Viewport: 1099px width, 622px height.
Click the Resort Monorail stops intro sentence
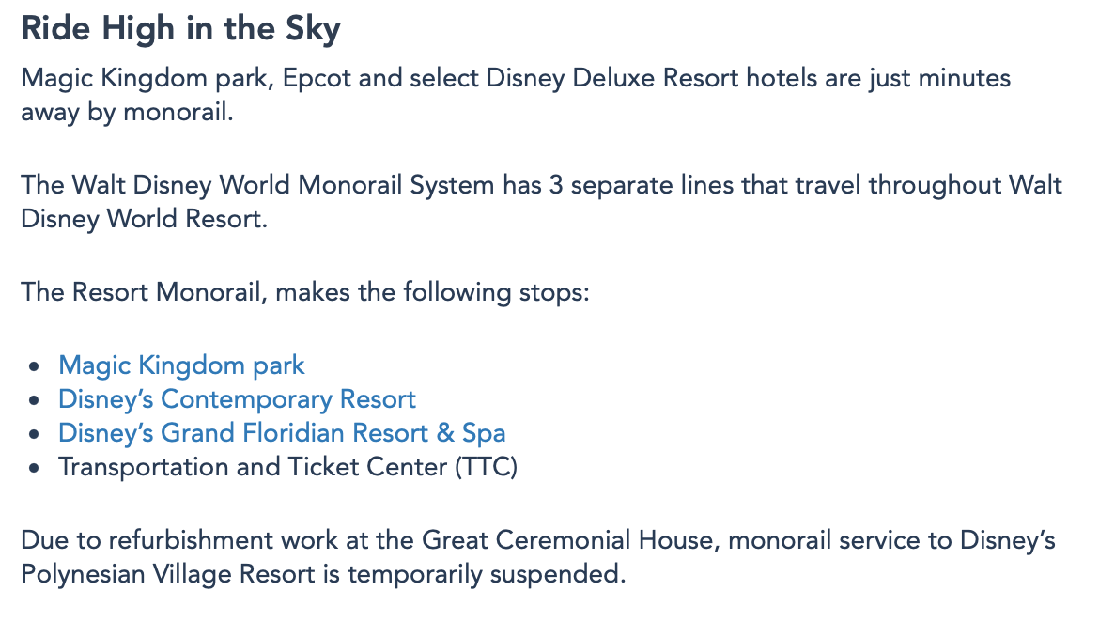point(305,291)
